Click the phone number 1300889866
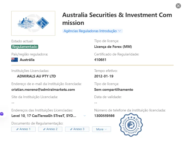The image size is (184, 146). 104,116
